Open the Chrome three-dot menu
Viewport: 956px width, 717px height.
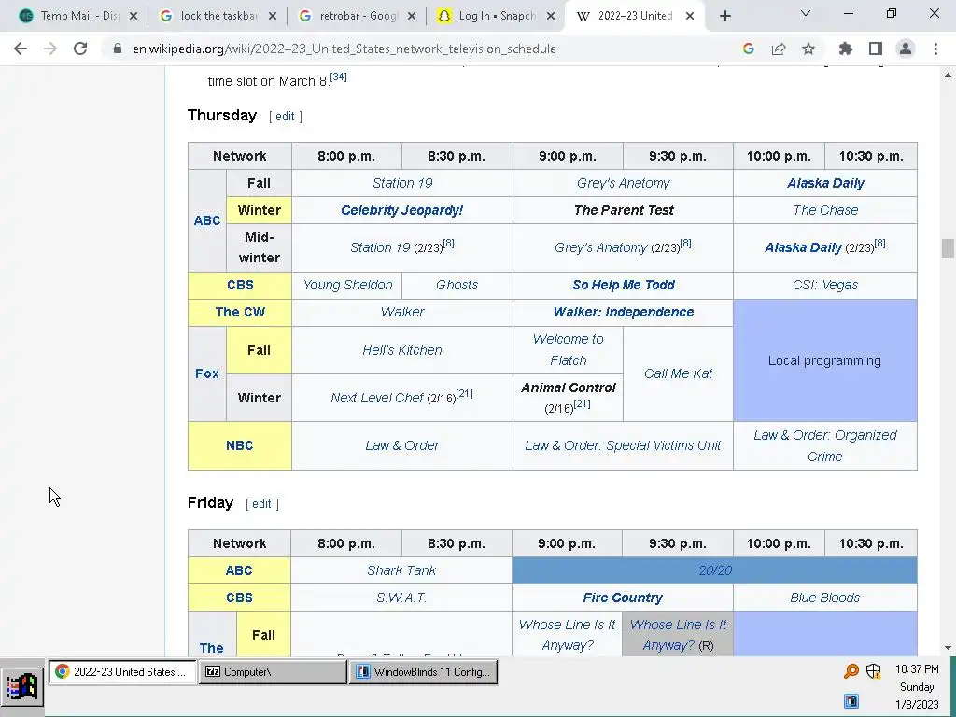(935, 49)
